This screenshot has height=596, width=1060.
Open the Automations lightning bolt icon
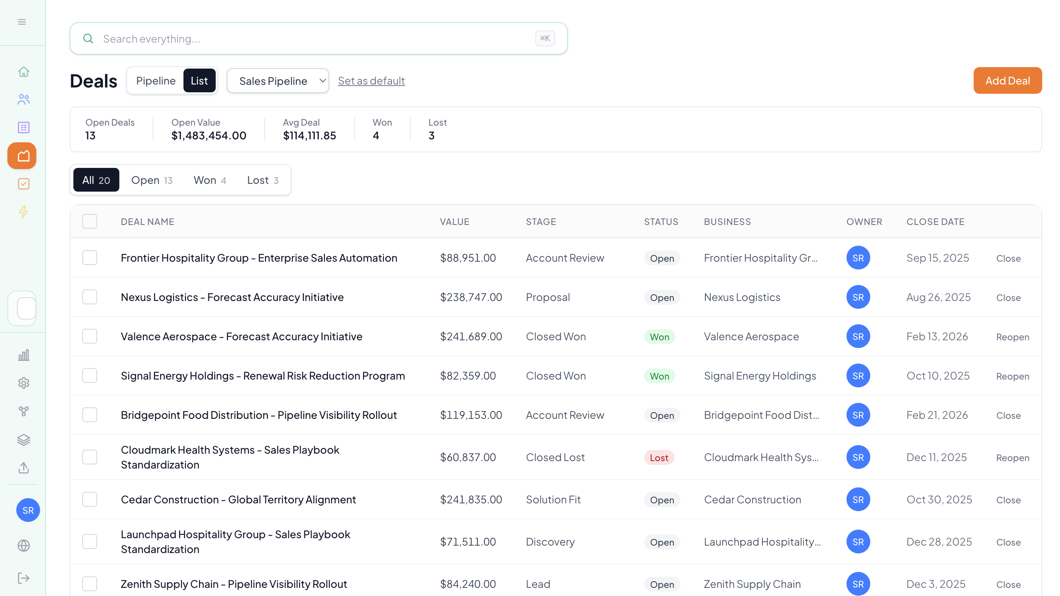[x=23, y=212]
